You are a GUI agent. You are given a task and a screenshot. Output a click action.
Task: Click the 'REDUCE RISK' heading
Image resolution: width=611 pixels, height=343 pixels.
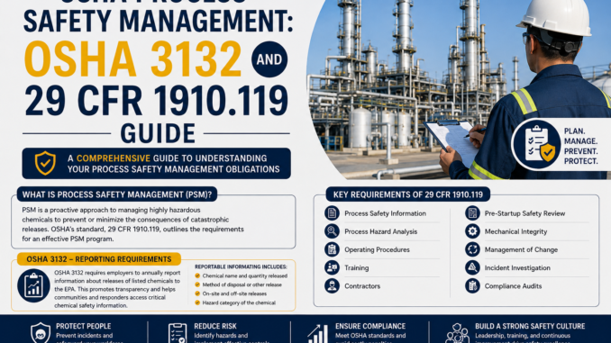(215, 326)
